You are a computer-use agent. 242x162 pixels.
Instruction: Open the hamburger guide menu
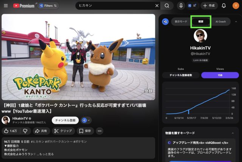click(x=5, y=6)
